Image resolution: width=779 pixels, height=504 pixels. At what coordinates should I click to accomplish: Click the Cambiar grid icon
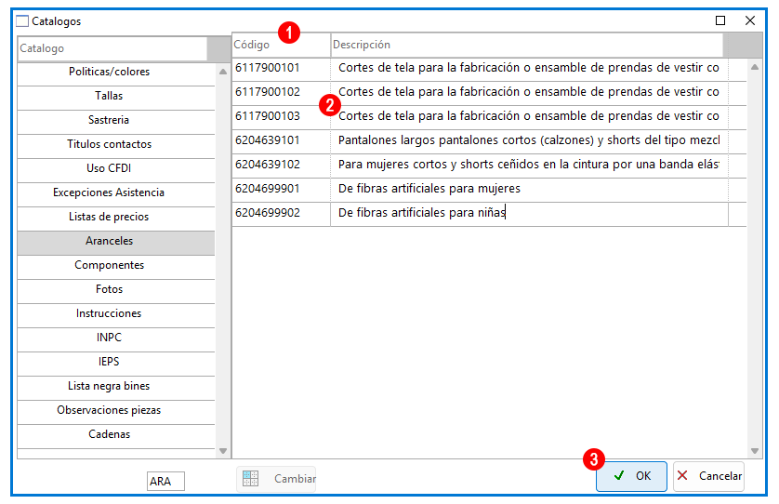pos(250,479)
